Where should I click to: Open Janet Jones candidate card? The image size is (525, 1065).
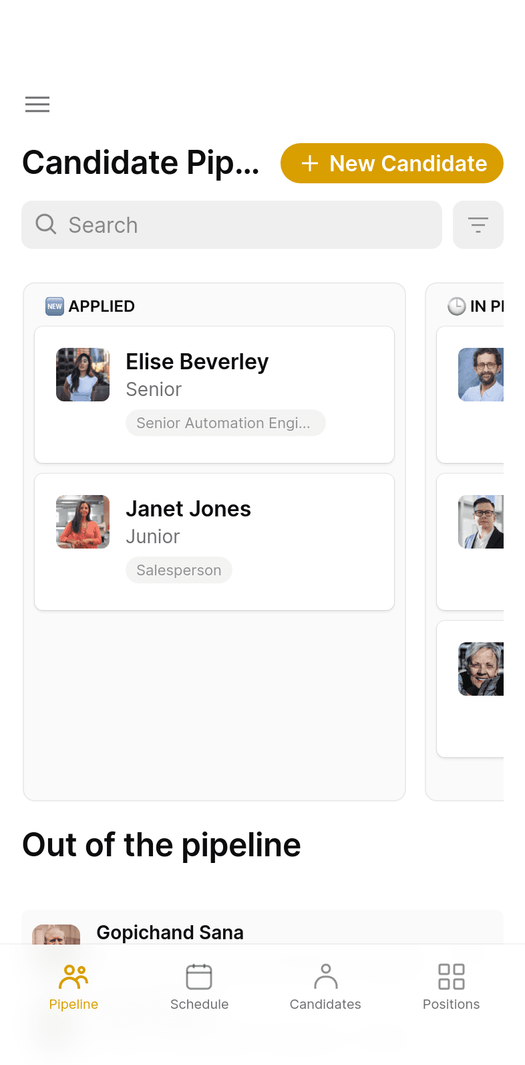pyautogui.click(x=214, y=542)
